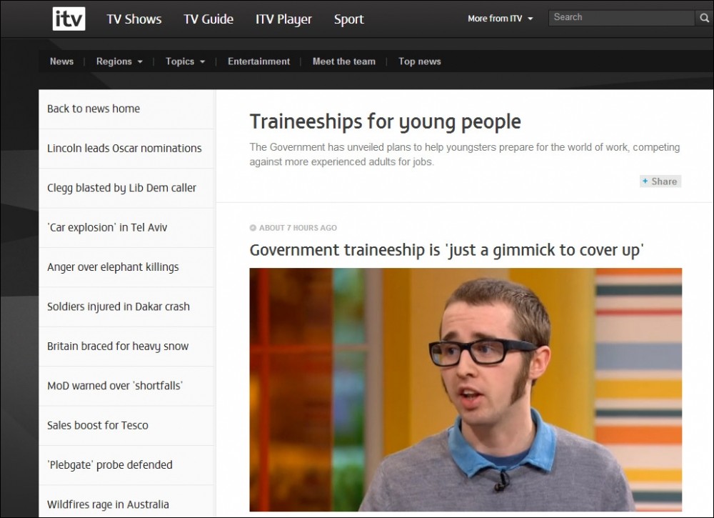Viewport: 714px width, 518px height.
Task: Open ITV Player from top navigation
Action: point(283,19)
